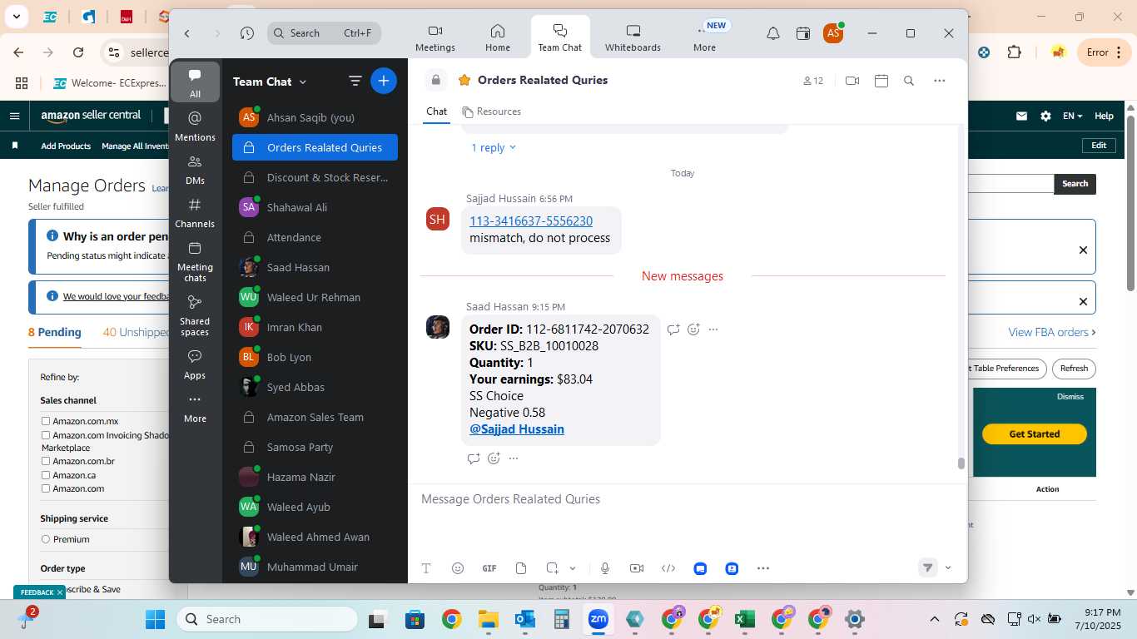Image resolution: width=1137 pixels, height=639 pixels.
Task: Create new chat with plus button
Action: pyautogui.click(x=384, y=81)
